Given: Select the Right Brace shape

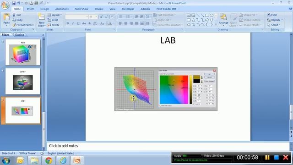Looking at the screenshot, I should [212, 24].
